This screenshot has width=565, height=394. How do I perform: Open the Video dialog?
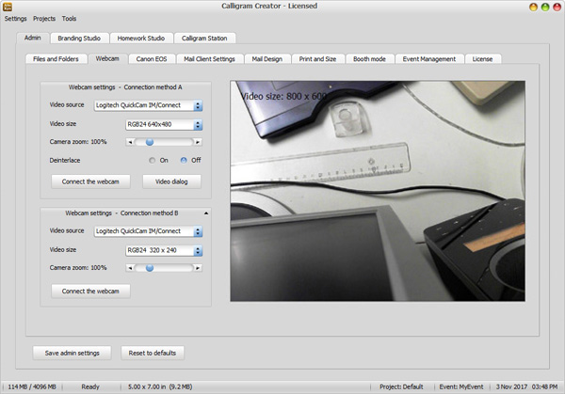point(171,181)
